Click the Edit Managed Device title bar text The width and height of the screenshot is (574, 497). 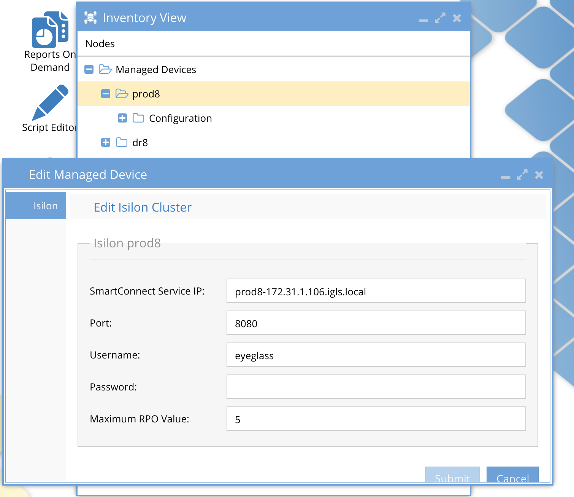[x=88, y=175]
